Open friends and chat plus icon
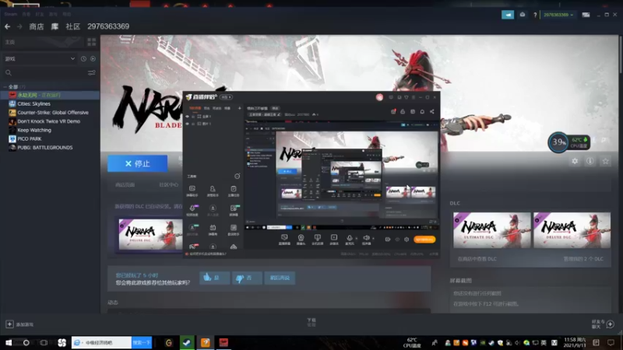The height and width of the screenshot is (350, 623). click(611, 324)
